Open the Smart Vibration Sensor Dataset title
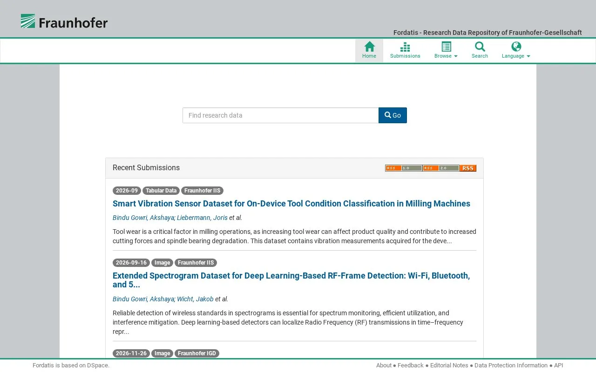Viewport: 596px width, 372px height. (x=291, y=204)
